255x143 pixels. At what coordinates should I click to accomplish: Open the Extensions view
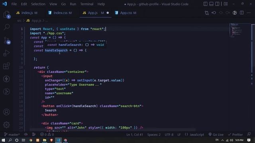6,66
